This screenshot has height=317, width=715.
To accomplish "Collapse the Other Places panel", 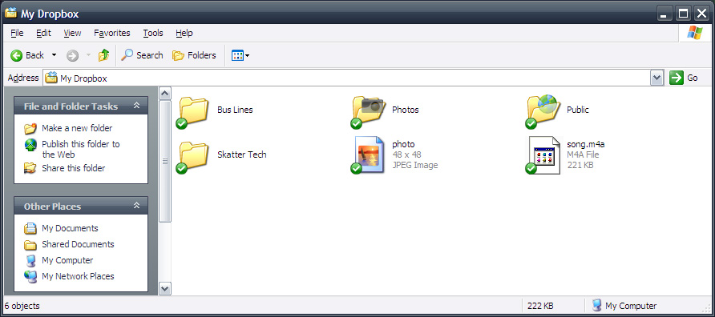I will tap(136, 206).
